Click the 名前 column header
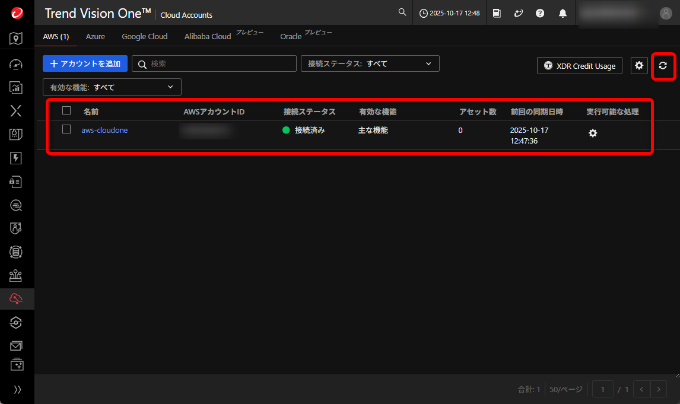680x404 pixels. pyautogui.click(x=91, y=112)
